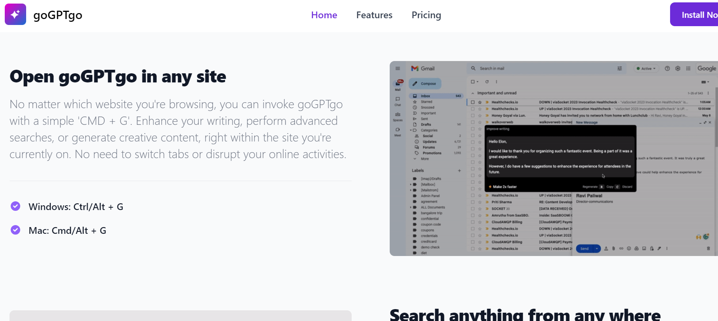Select Inbox in Gmail's sidebar

435,96
